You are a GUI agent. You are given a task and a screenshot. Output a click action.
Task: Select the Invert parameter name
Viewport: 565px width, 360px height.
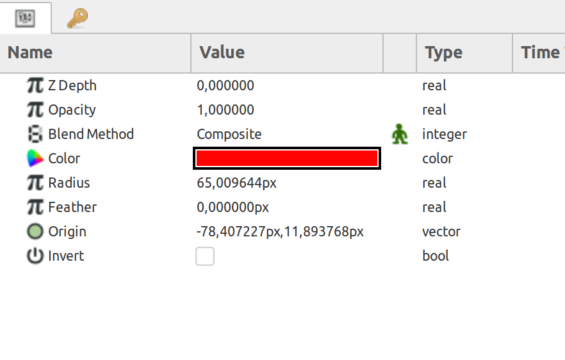point(66,256)
